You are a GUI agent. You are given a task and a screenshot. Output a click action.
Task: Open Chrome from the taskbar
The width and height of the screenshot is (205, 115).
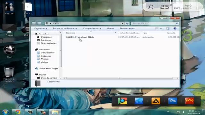(18, 112)
